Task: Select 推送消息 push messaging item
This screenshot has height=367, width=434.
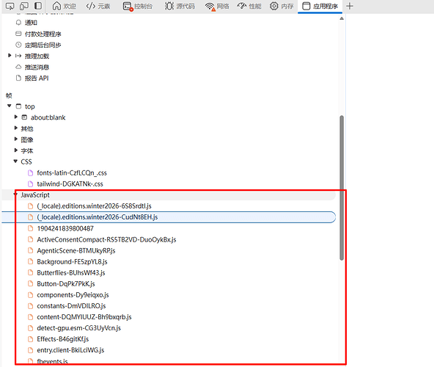Action: (37, 67)
